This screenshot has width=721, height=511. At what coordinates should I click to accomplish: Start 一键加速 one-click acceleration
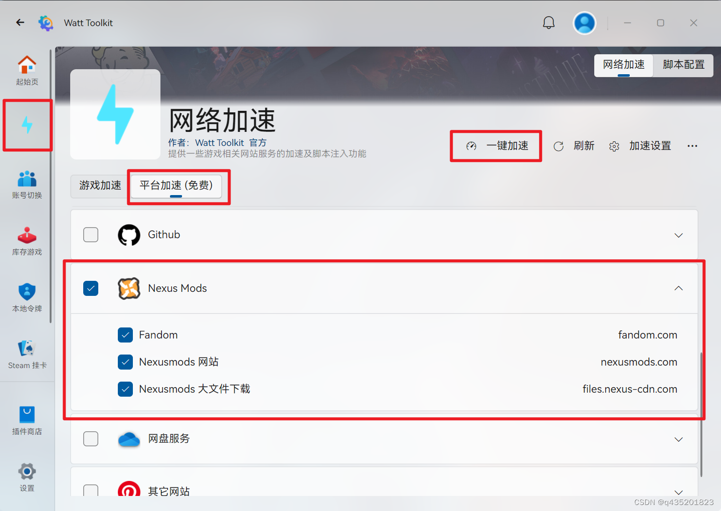497,146
